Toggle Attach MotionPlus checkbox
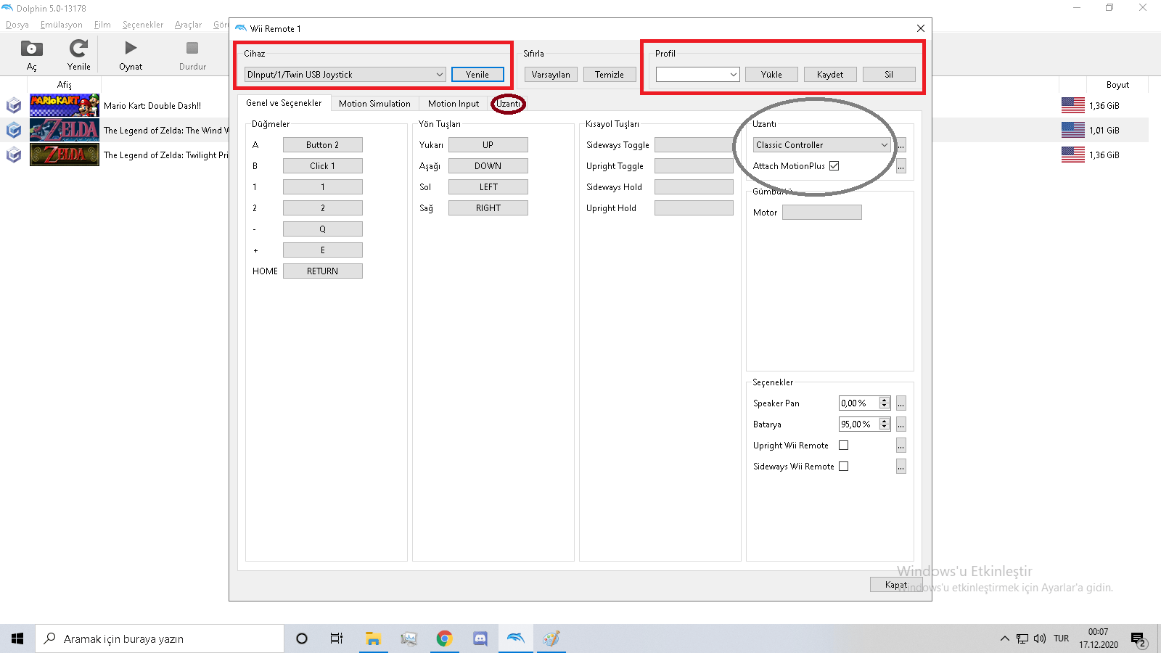 point(834,166)
